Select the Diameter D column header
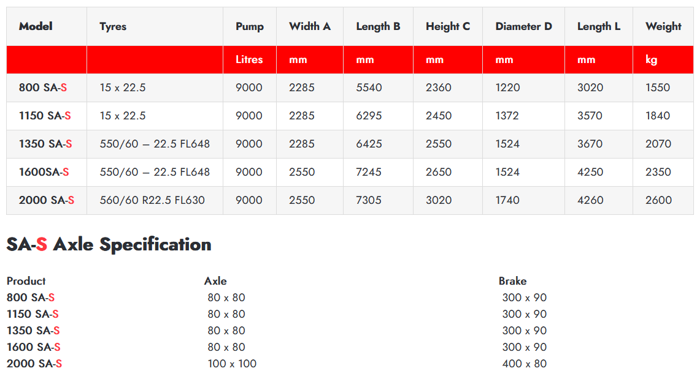 click(x=523, y=26)
